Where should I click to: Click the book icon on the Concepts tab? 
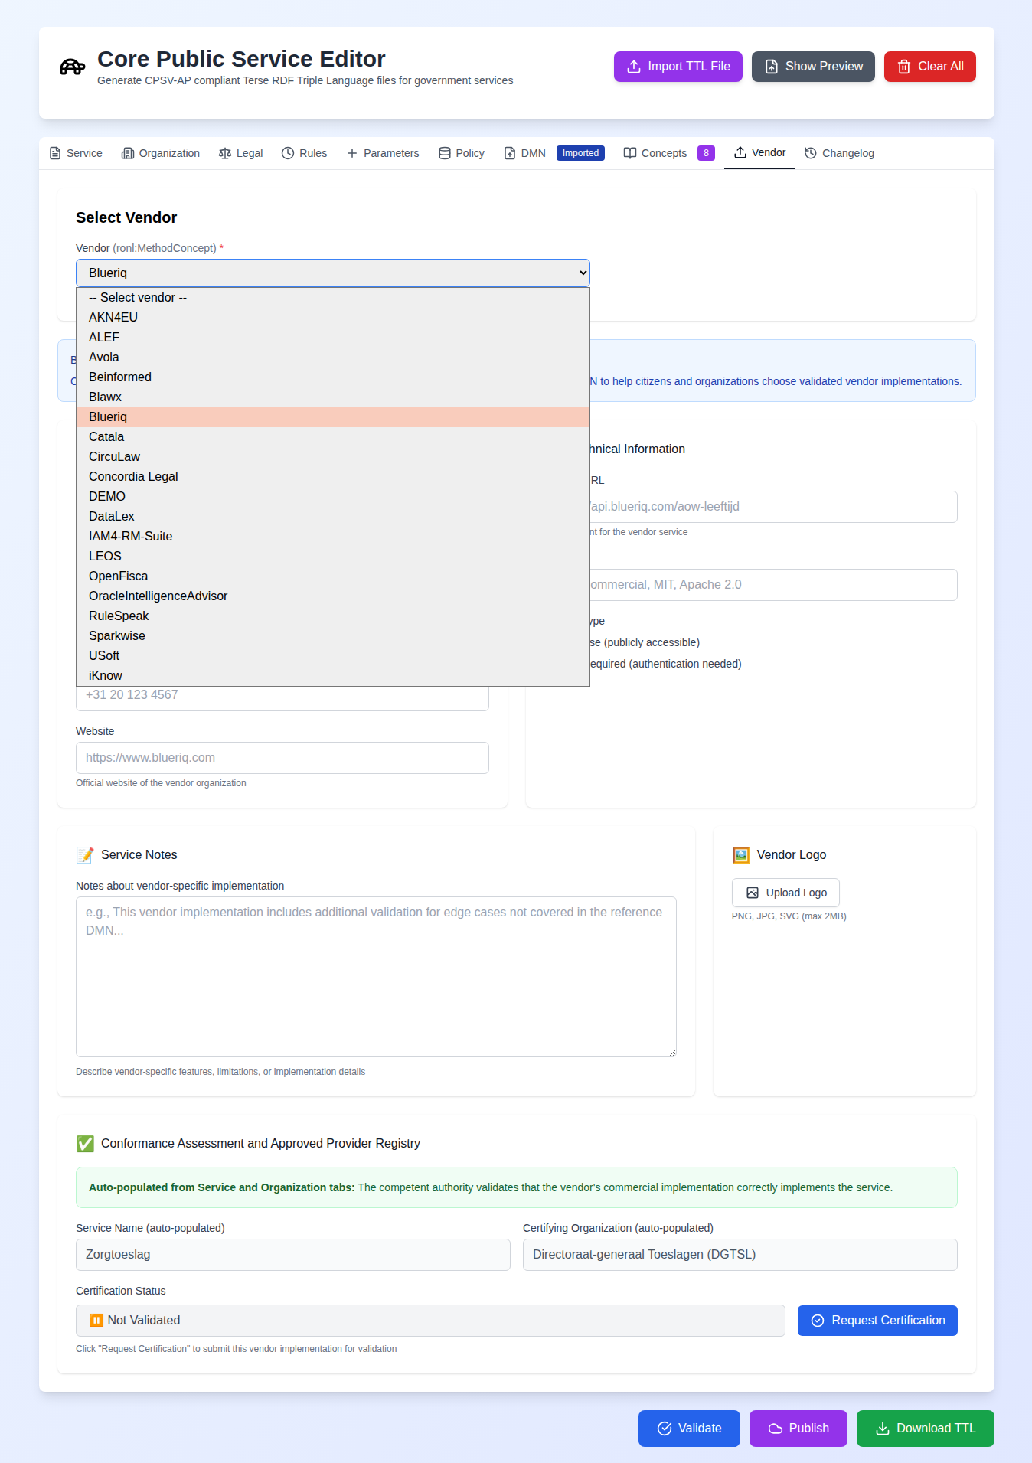click(630, 153)
